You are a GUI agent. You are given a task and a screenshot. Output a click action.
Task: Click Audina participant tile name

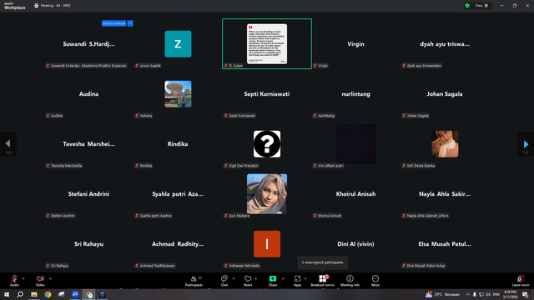pyautogui.click(x=88, y=94)
